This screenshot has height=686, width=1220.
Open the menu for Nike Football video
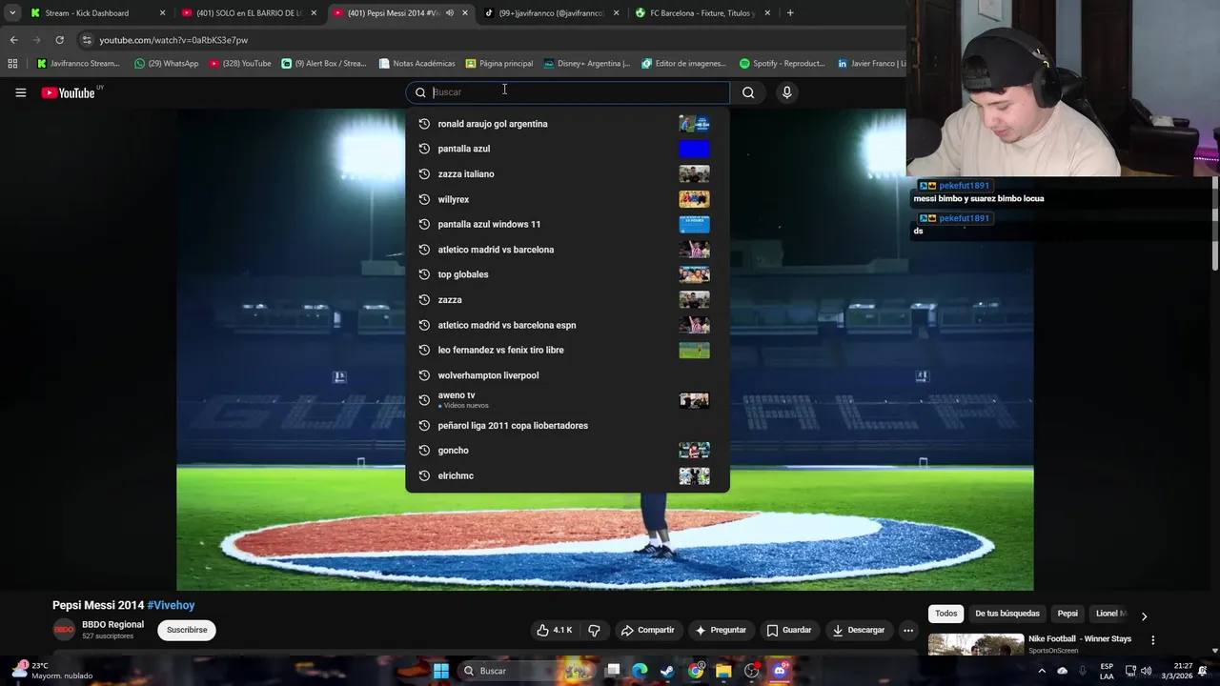tap(1152, 639)
